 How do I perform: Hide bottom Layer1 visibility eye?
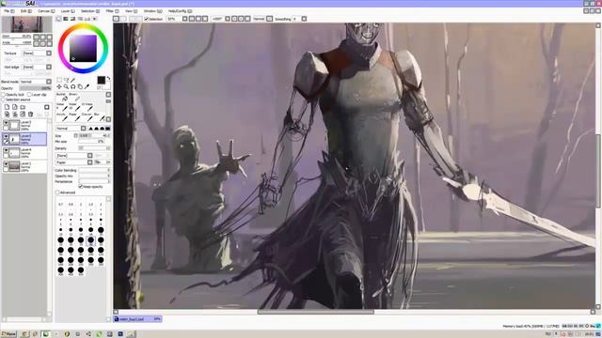(6, 164)
